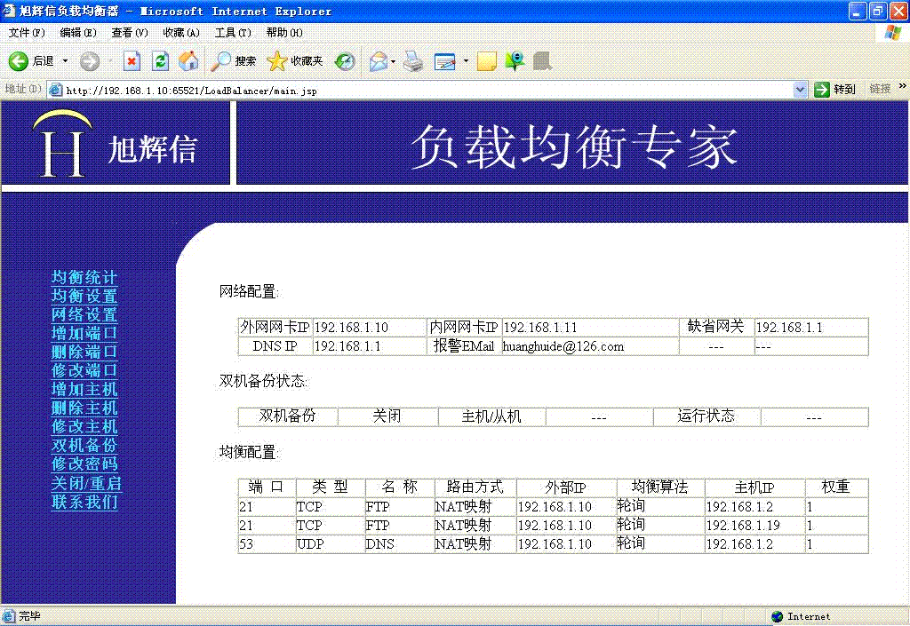Open the 修改端口 link
The width and height of the screenshot is (910, 626).
tap(84, 369)
